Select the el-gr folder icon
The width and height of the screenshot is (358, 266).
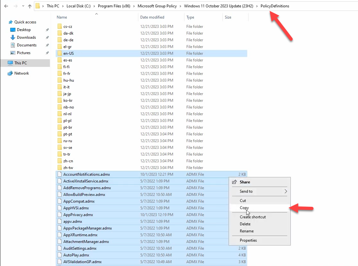point(60,47)
